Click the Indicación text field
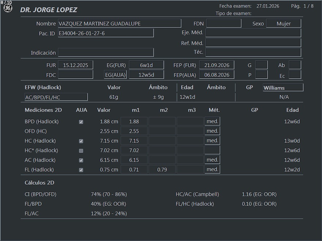This screenshot has width=322, height=241. pos(106,53)
